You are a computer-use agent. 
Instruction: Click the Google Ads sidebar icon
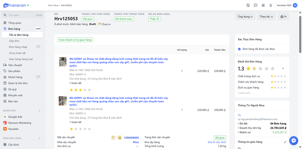pos(5,117)
